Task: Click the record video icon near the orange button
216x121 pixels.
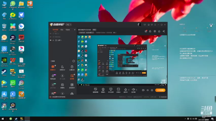Action: 143,90
